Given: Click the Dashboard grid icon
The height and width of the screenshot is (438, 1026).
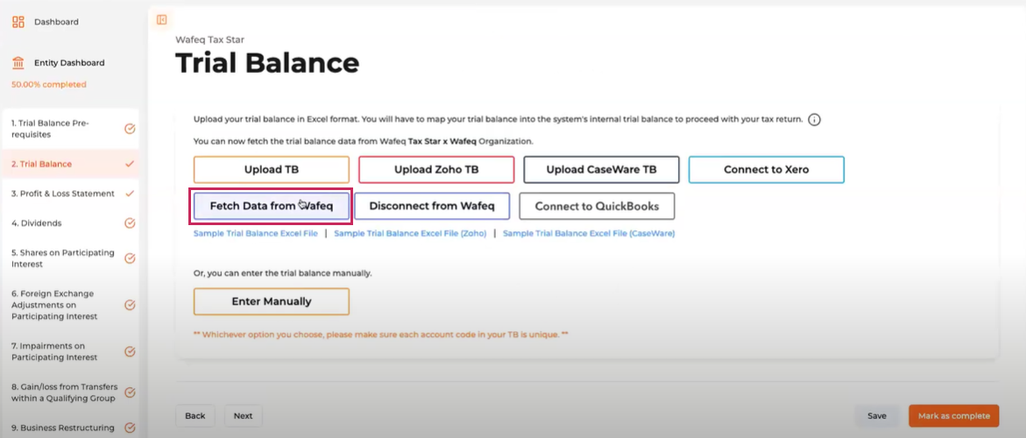Looking at the screenshot, I should tap(18, 22).
